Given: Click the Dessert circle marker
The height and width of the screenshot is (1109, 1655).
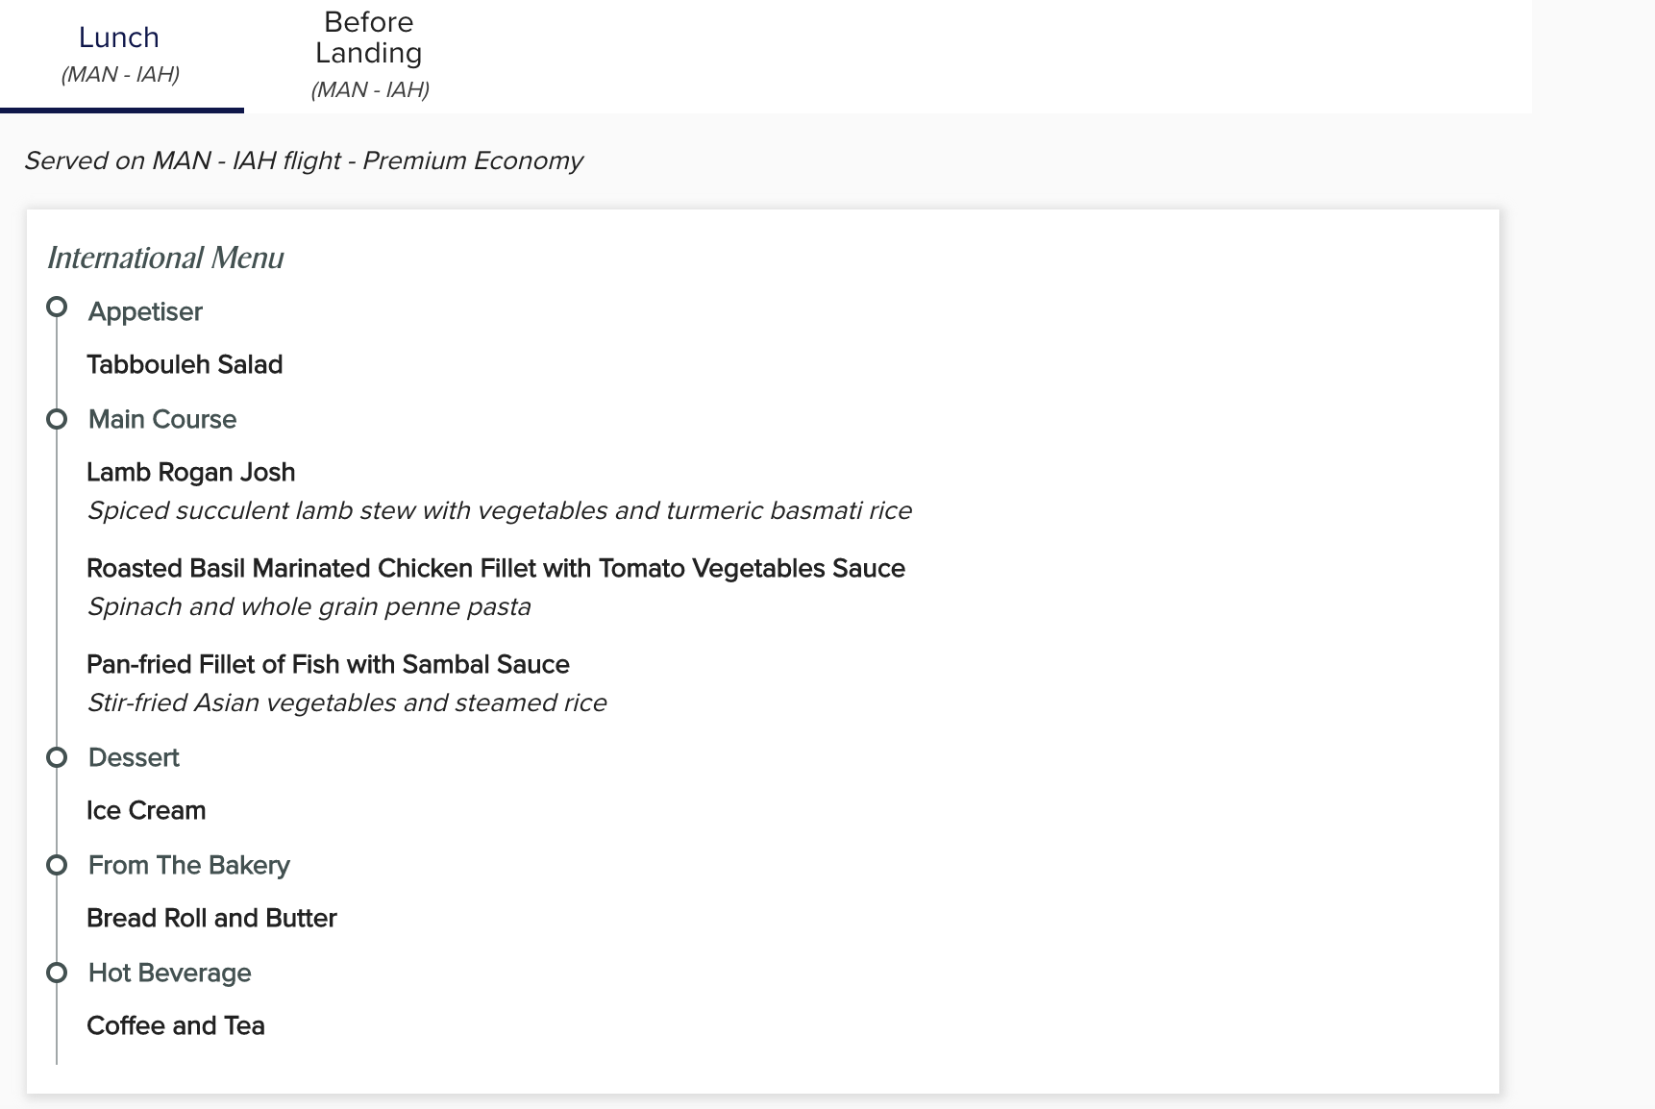Looking at the screenshot, I should pyautogui.click(x=57, y=757).
